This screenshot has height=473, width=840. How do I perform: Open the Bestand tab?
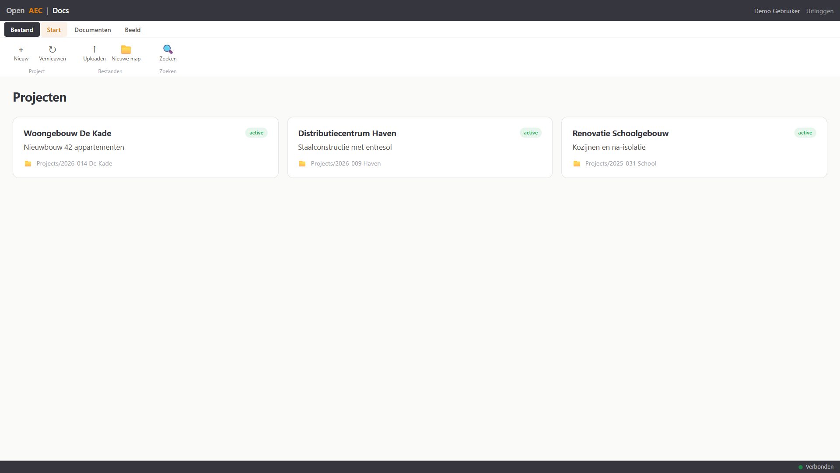coord(22,30)
